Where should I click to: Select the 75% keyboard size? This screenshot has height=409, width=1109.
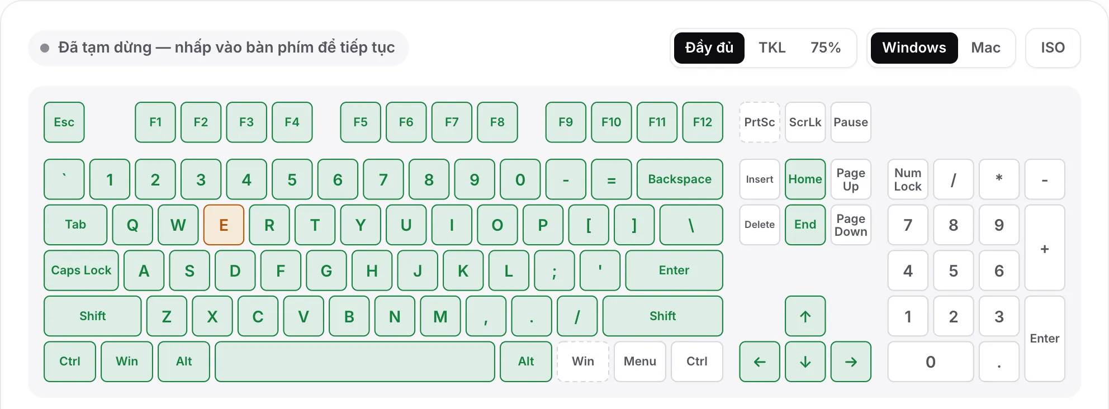point(826,47)
